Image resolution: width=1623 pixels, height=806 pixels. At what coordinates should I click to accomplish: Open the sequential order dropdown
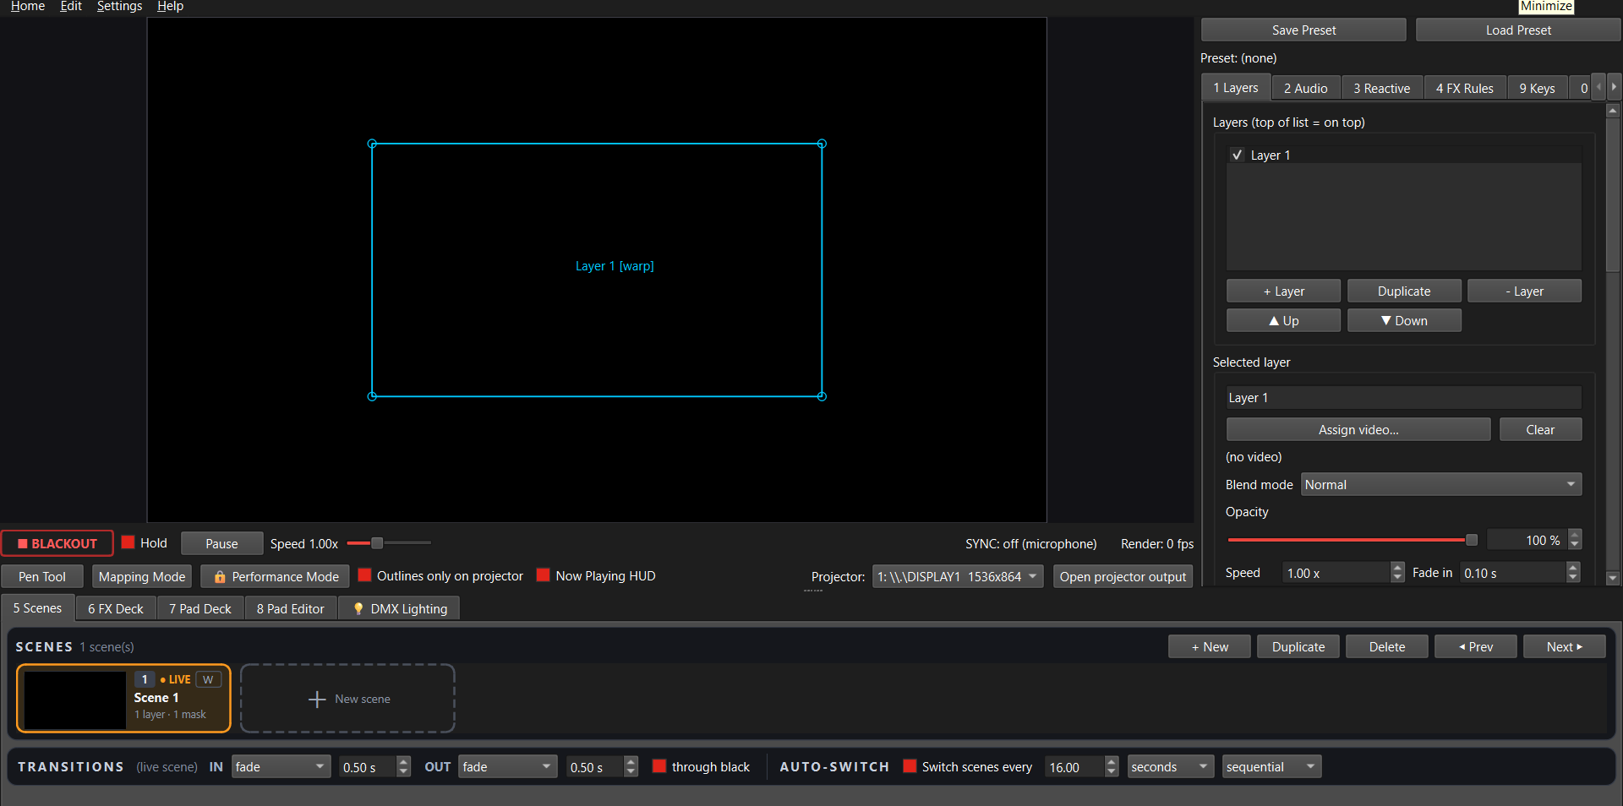coord(1271,767)
